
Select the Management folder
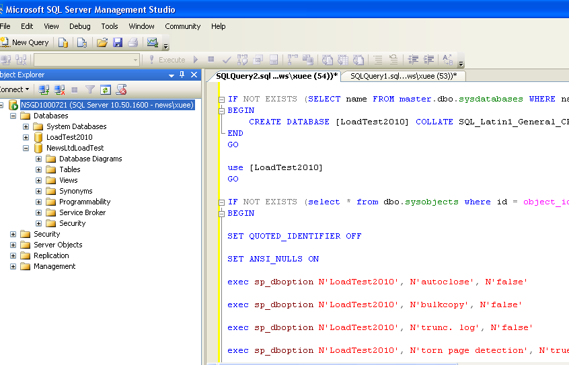pos(54,266)
